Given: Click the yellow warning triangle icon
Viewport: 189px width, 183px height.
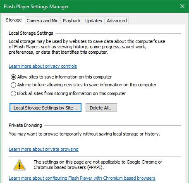Looking at the screenshot, I should pos(19,165).
